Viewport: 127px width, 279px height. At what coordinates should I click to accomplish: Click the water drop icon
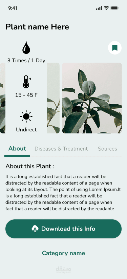pyautogui.click(x=26, y=47)
